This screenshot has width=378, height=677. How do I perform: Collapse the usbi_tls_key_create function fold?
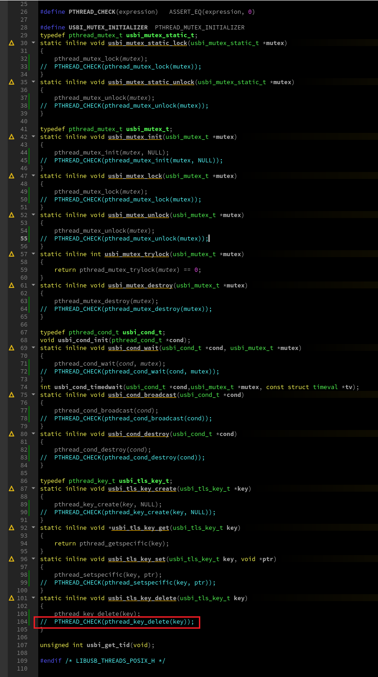[x=33, y=489]
